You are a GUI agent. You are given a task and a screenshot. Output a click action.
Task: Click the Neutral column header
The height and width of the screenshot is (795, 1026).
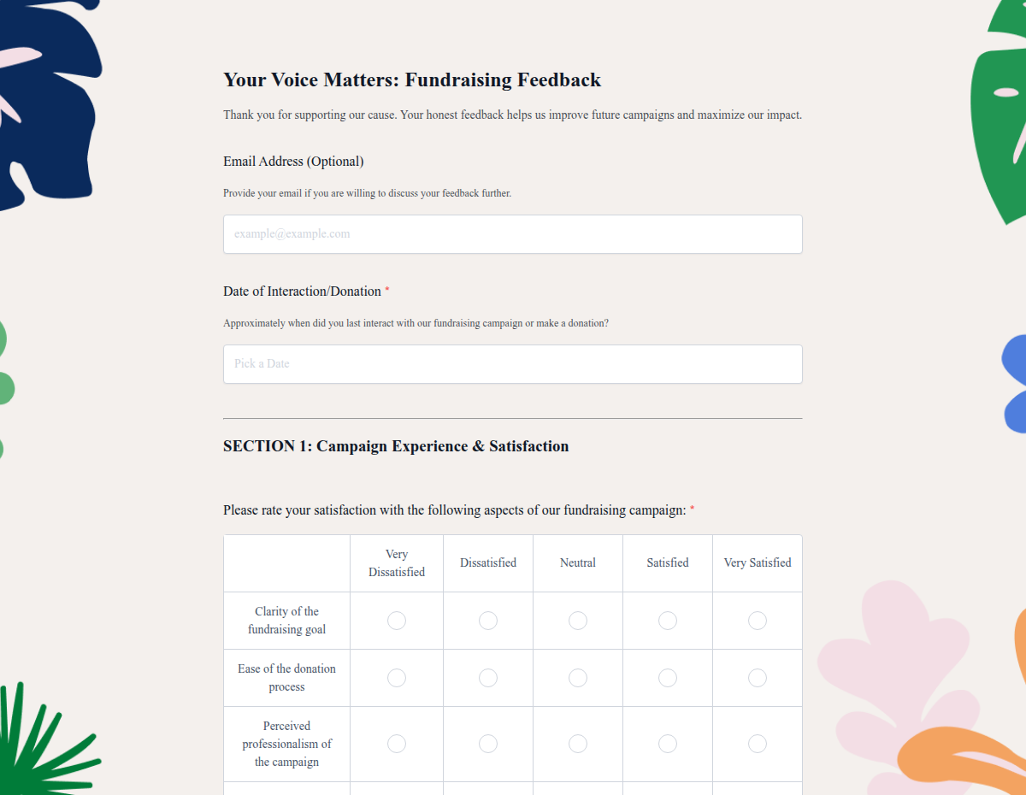coord(577,562)
